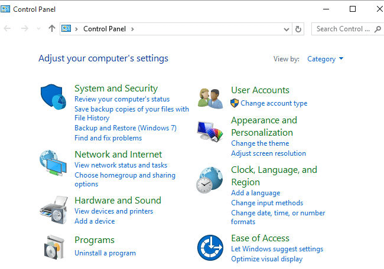The width and height of the screenshot is (384, 269).
Task: Click the Clock, Language, and Region icon
Action: coord(210,180)
